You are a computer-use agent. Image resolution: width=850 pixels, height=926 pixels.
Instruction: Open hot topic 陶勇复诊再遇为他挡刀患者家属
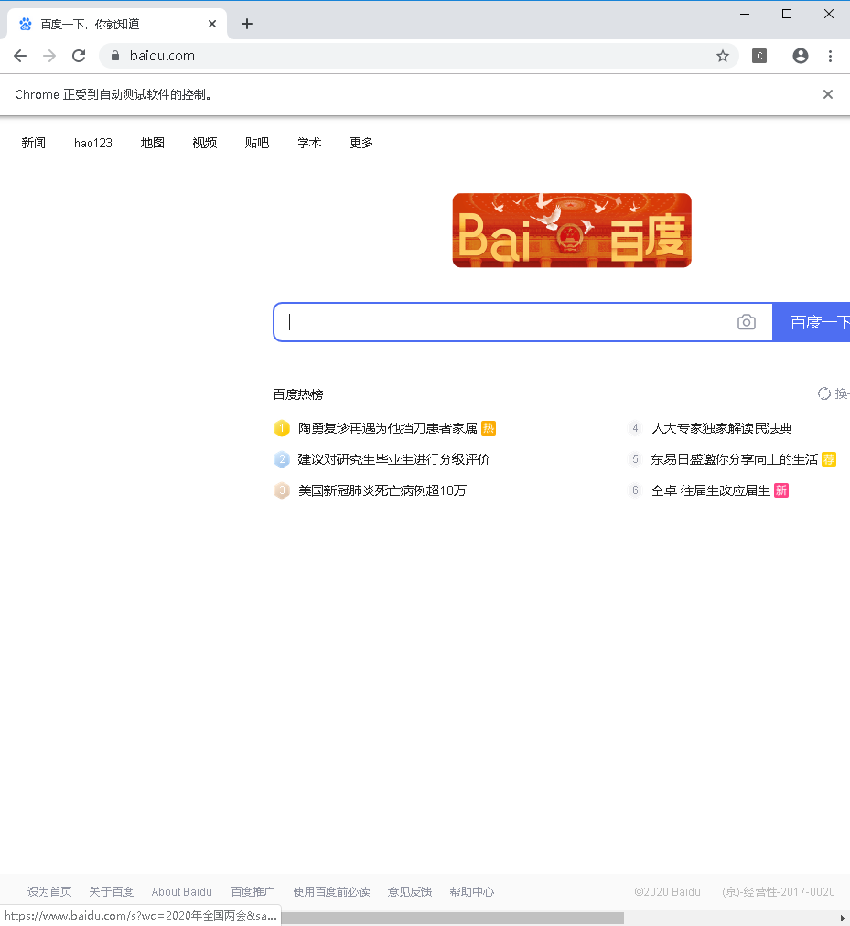pos(388,428)
